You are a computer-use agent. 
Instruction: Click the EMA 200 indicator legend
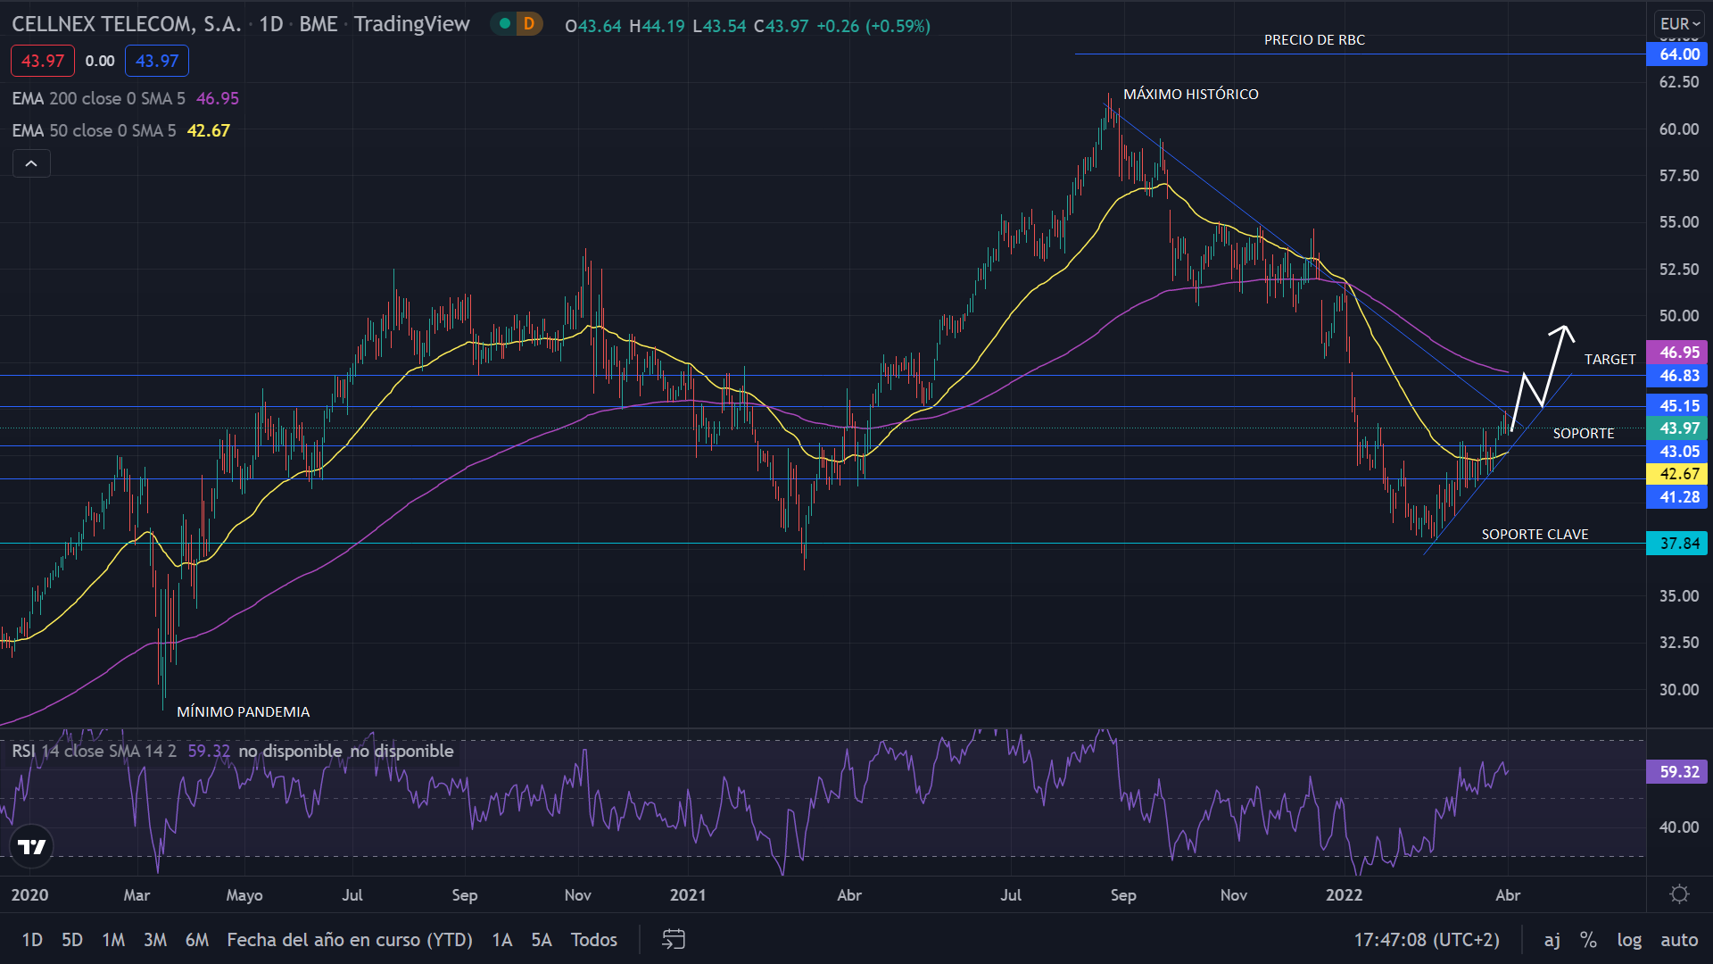[98, 98]
